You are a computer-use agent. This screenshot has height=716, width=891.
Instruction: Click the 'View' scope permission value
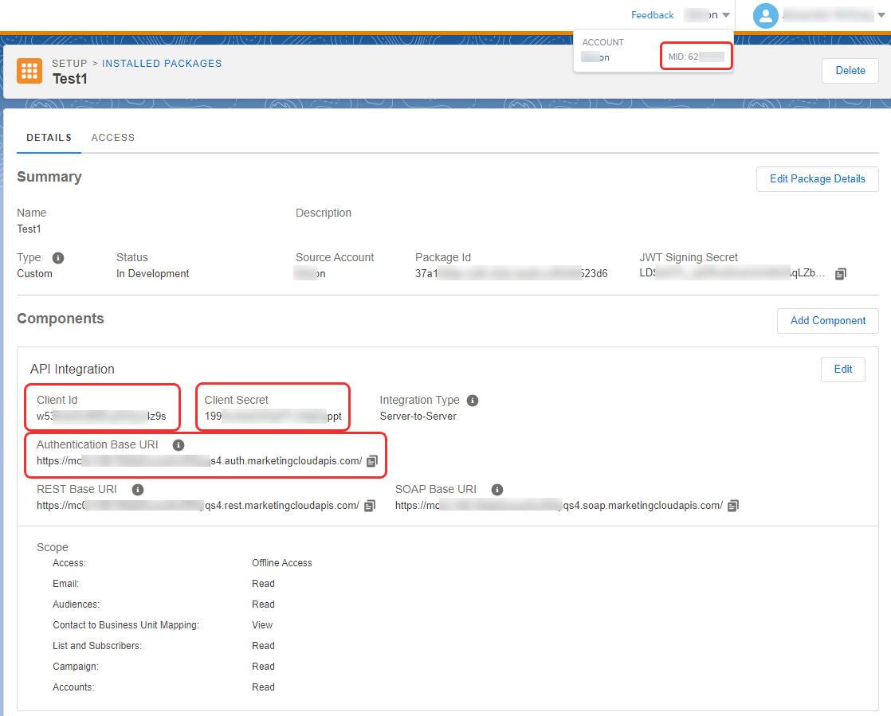pyautogui.click(x=262, y=625)
